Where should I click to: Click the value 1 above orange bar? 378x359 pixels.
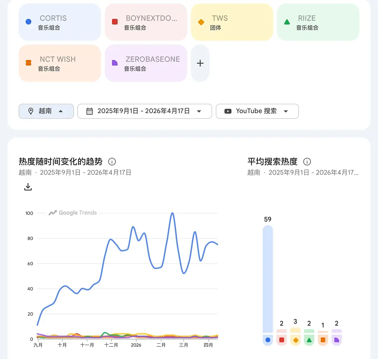[323, 325]
